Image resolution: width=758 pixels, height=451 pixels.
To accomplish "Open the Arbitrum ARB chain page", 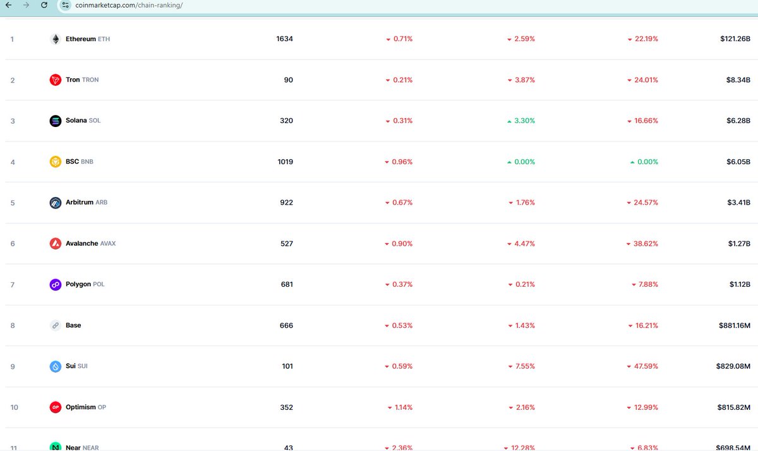I will 87,203.
